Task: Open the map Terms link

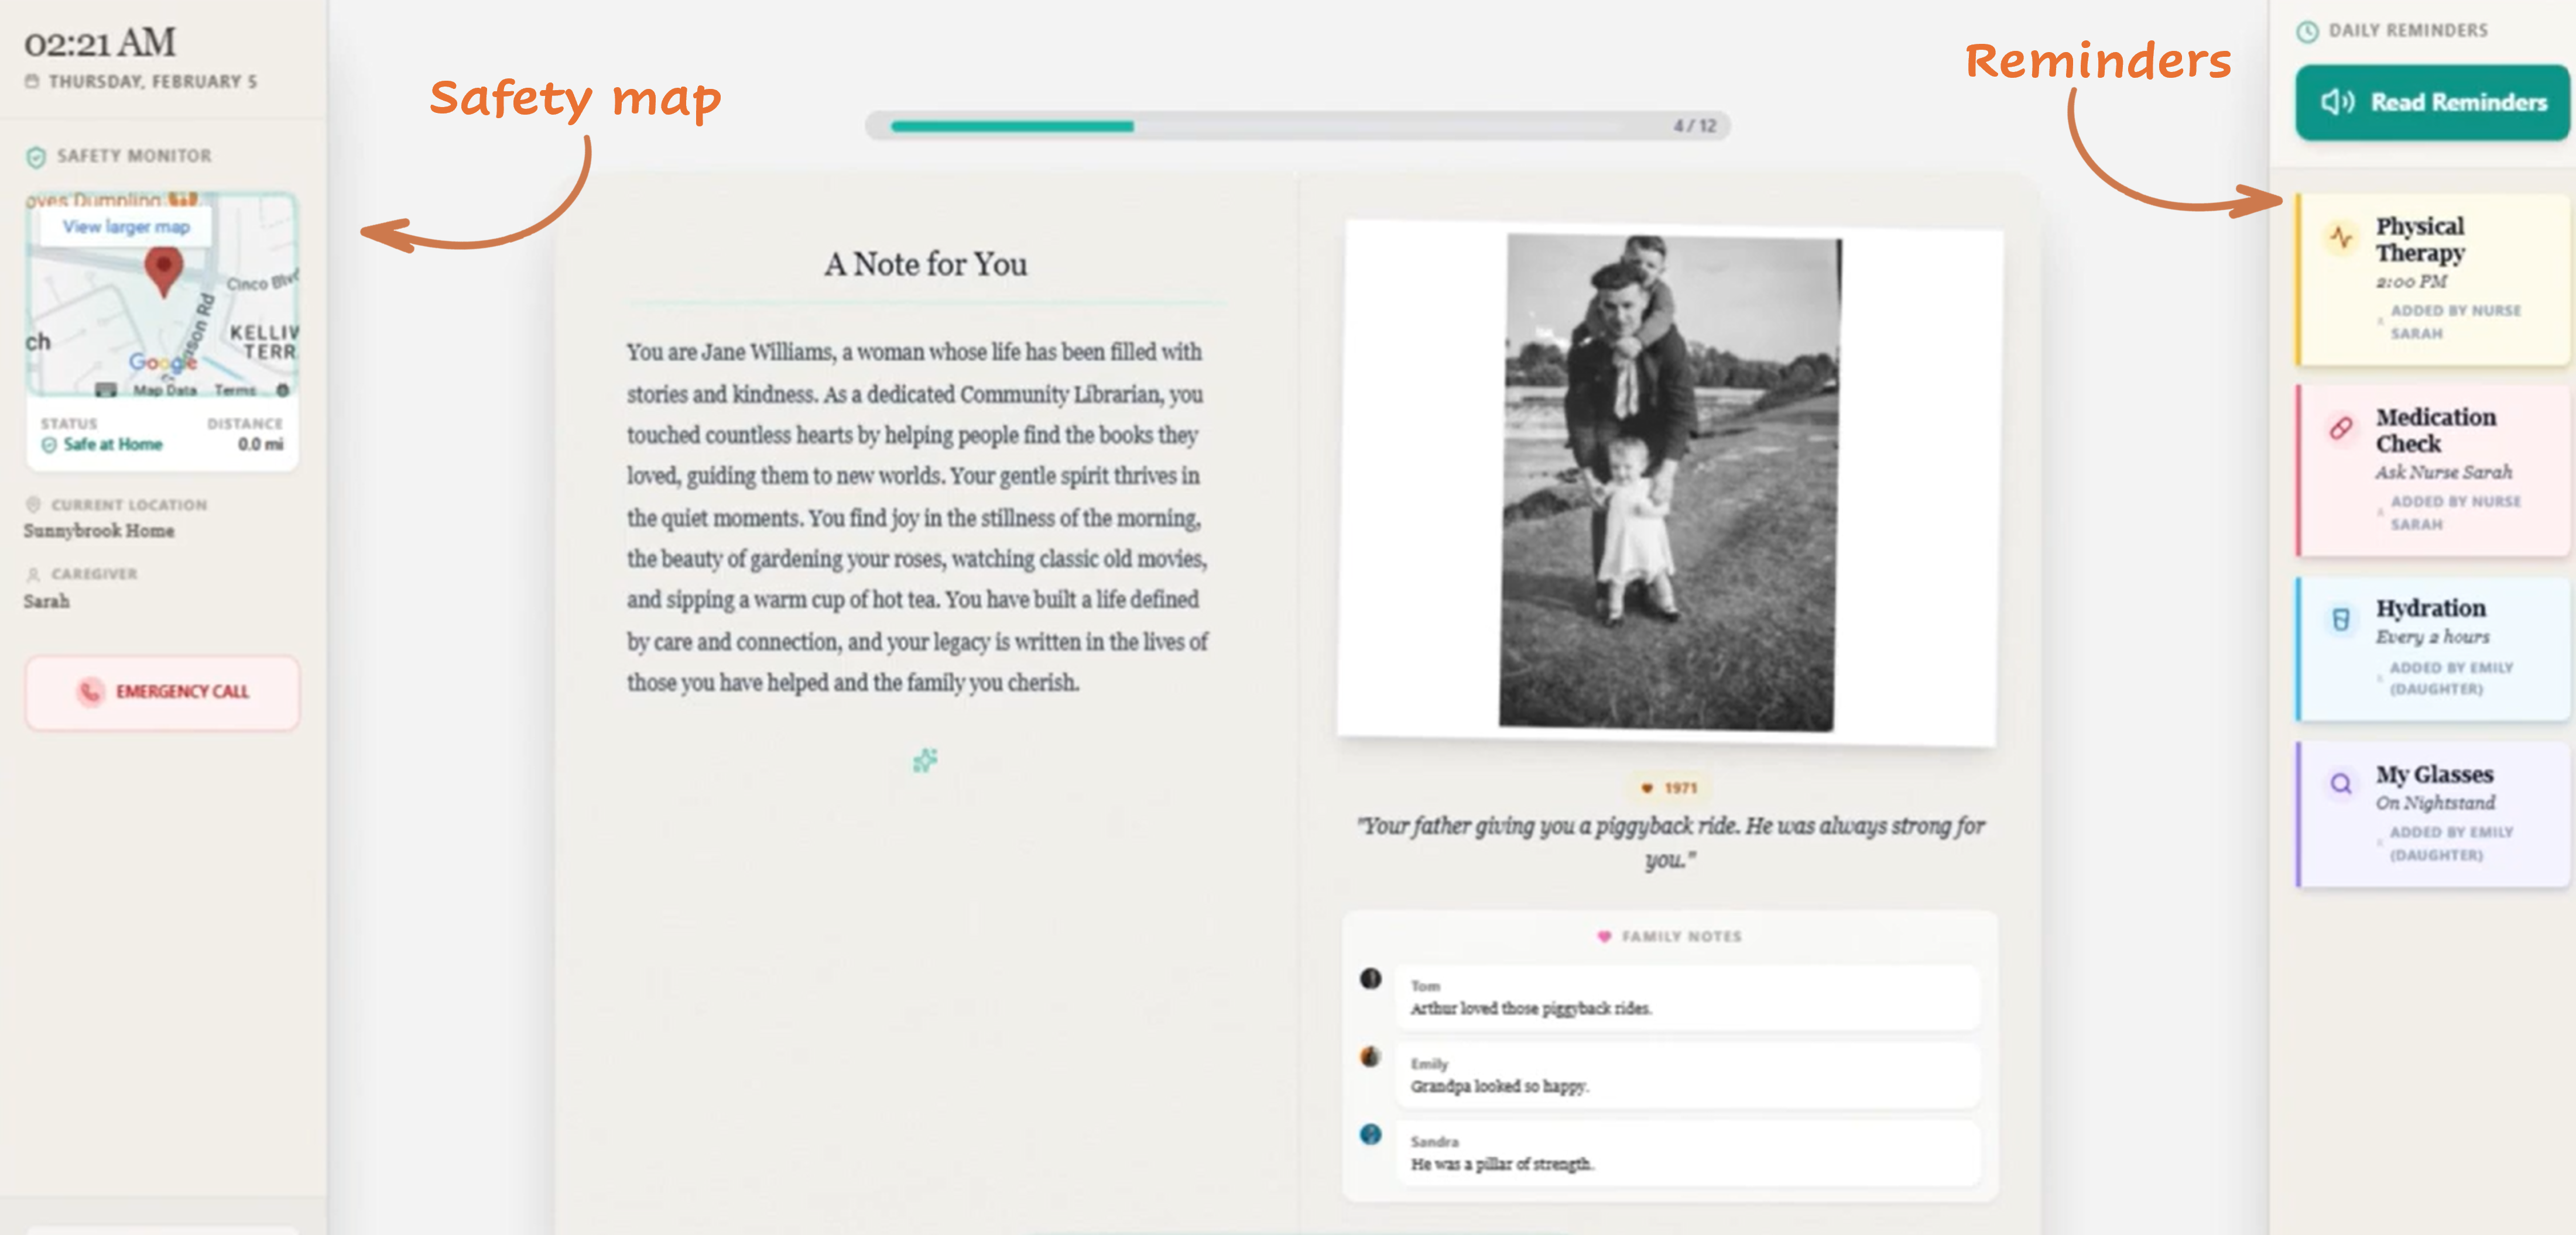Action: pos(235,390)
